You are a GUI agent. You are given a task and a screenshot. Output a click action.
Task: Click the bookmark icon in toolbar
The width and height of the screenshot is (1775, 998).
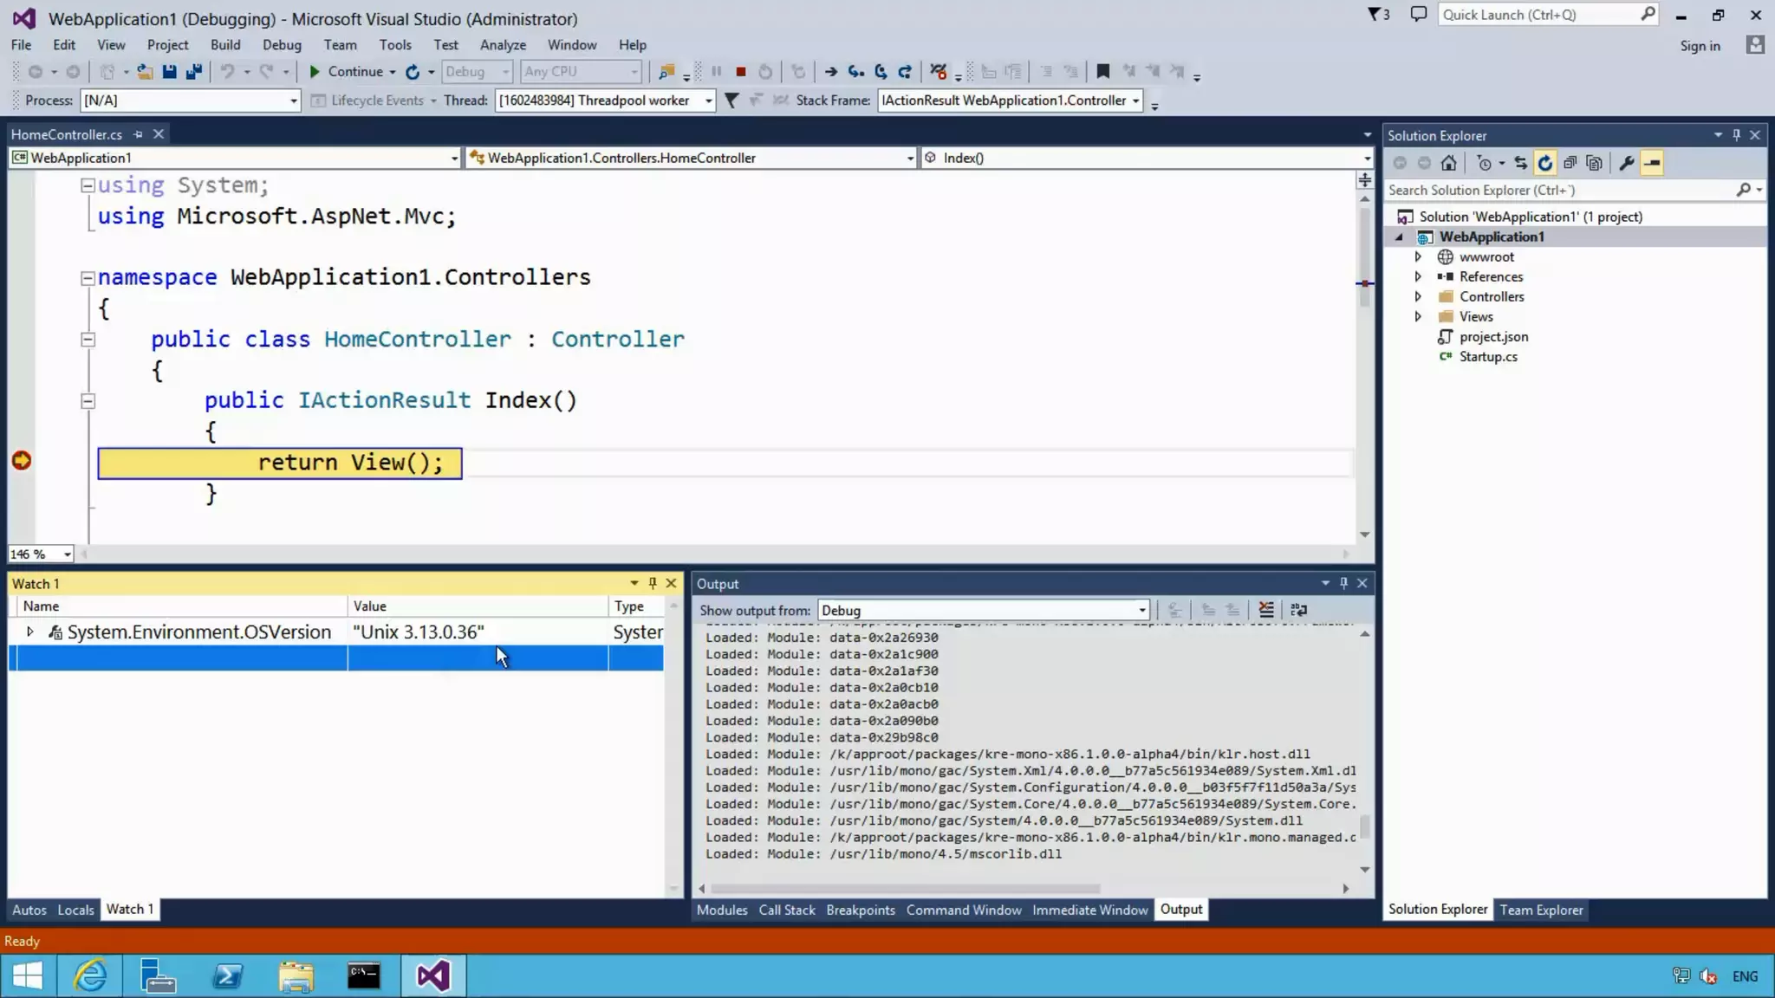point(1102,72)
